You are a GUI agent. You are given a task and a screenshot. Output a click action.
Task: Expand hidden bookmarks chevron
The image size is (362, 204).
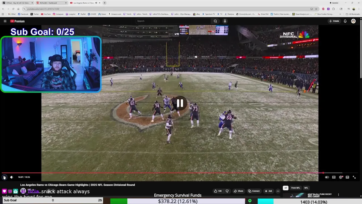[x=340, y=14]
